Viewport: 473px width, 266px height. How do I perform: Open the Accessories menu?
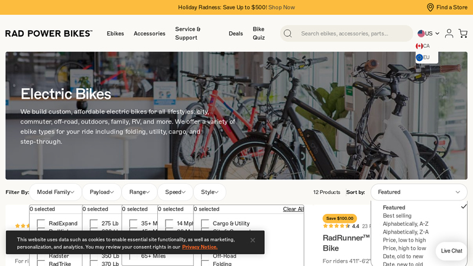pos(150,34)
